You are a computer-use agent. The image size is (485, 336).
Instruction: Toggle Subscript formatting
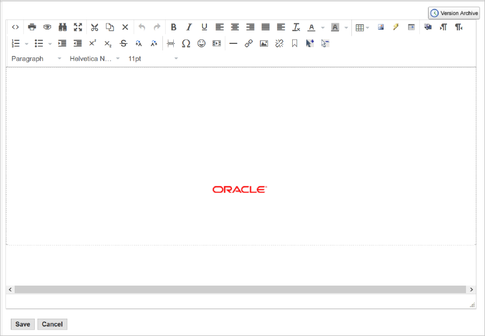[x=108, y=44]
